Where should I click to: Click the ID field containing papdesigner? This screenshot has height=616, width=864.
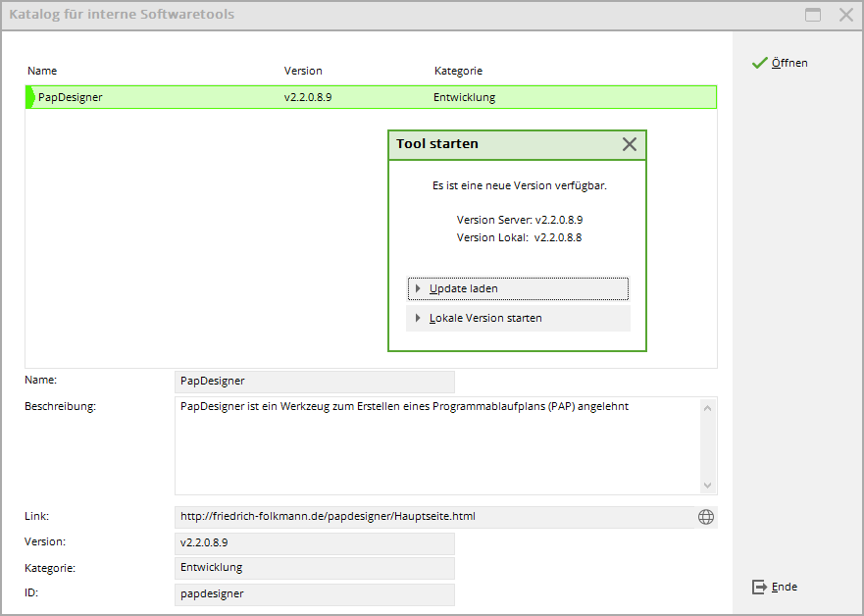(x=314, y=593)
